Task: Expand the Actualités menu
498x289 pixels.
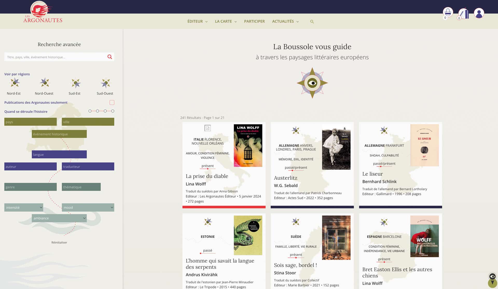Action: (285, 21)
